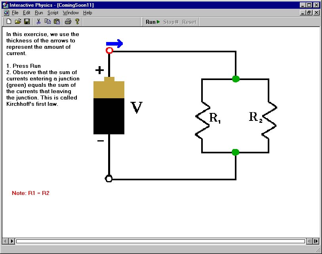Minimize the ComingSoon11 document window
The height and width of the screenshot is (254, 322).
click(302, 13)
